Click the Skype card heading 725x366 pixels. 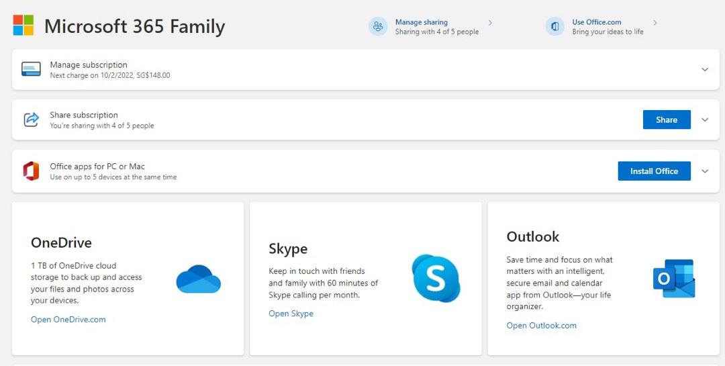288,249
